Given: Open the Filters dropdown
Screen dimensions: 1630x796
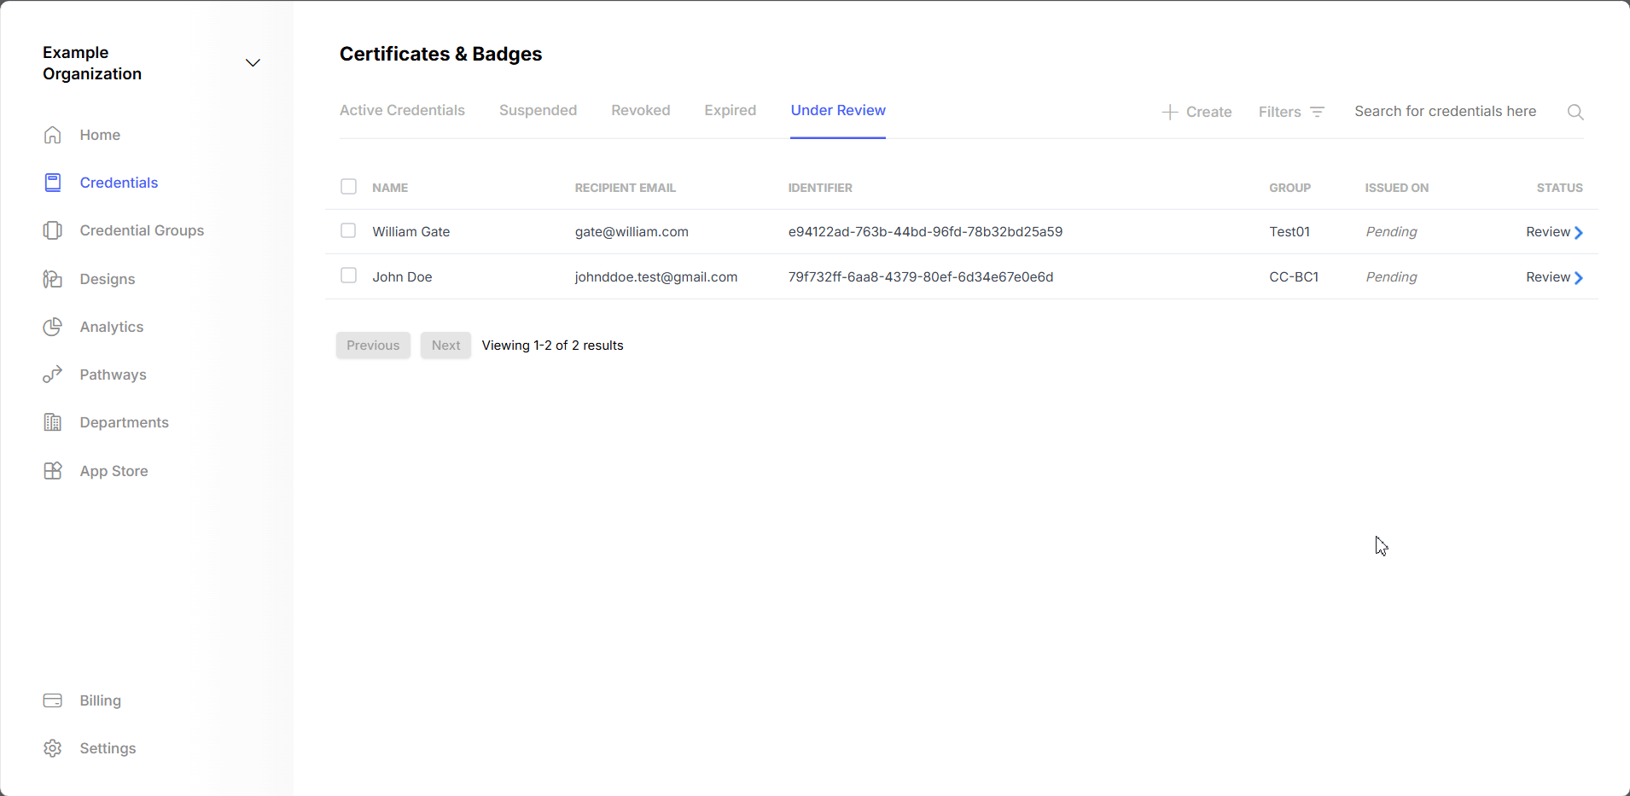Looking at the screenshot, I should coord(1290,112).
